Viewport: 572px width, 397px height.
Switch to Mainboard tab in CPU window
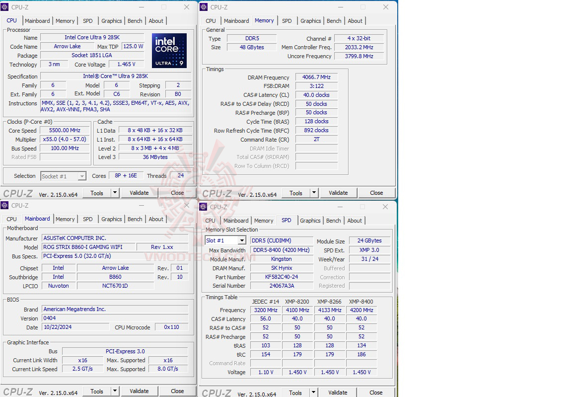pyautogui.click(x=37, y=21)
